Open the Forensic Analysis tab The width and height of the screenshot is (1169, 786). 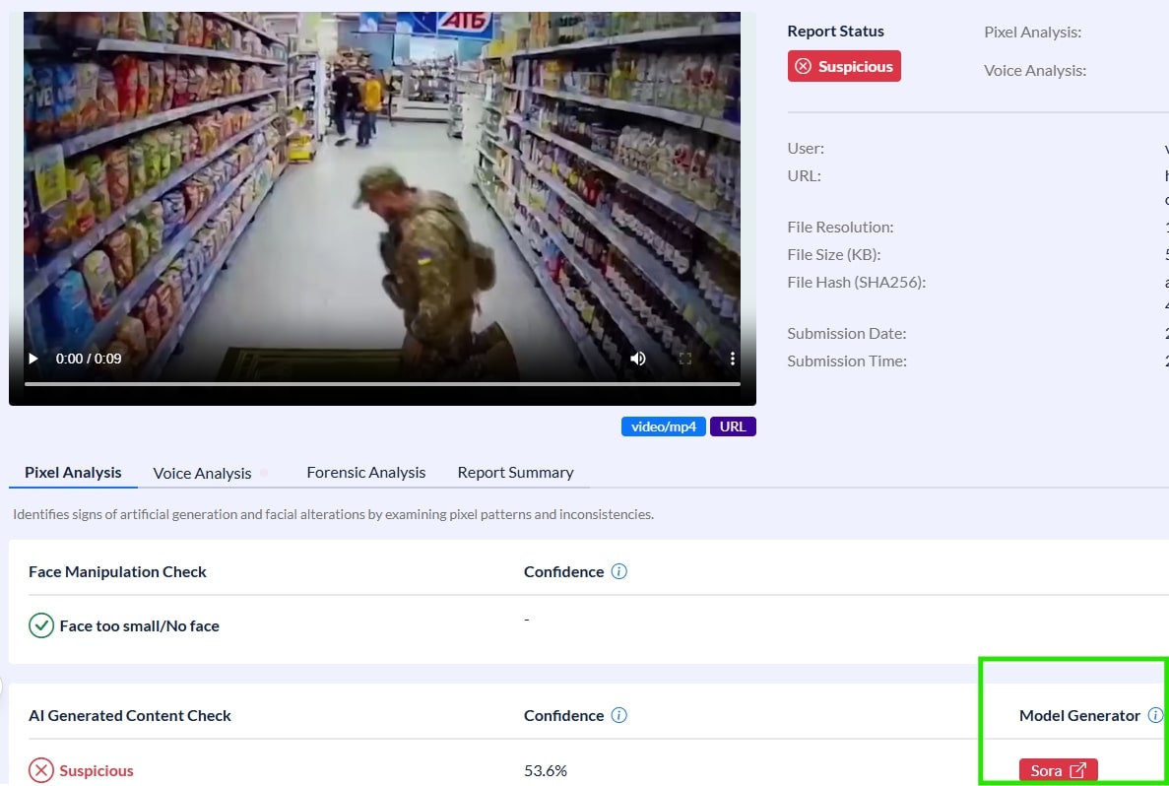[365, 473]
